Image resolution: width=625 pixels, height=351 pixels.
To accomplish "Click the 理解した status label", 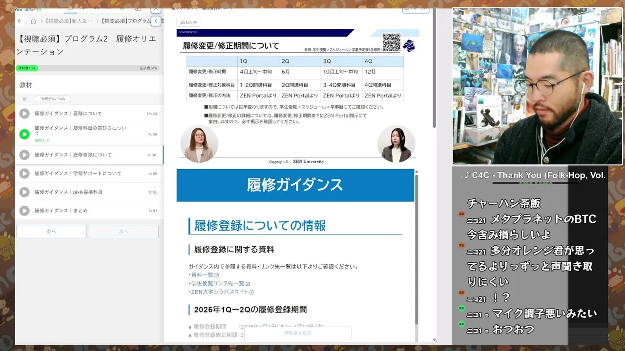I will tap(42, 140).
